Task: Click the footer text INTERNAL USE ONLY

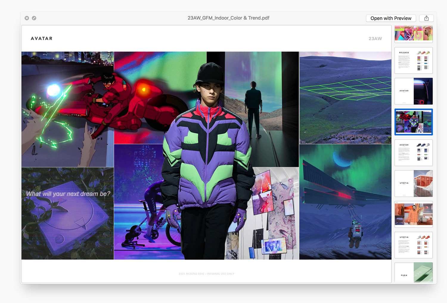Action: pos(221,274)
